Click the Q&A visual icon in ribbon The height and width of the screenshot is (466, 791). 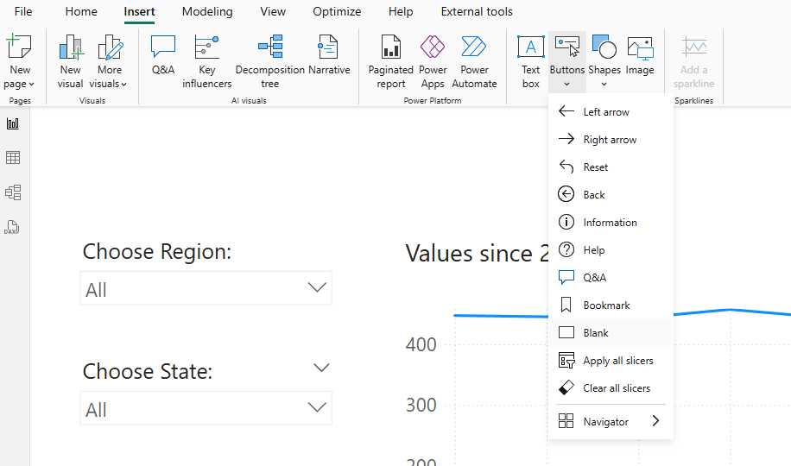(162, 55)
